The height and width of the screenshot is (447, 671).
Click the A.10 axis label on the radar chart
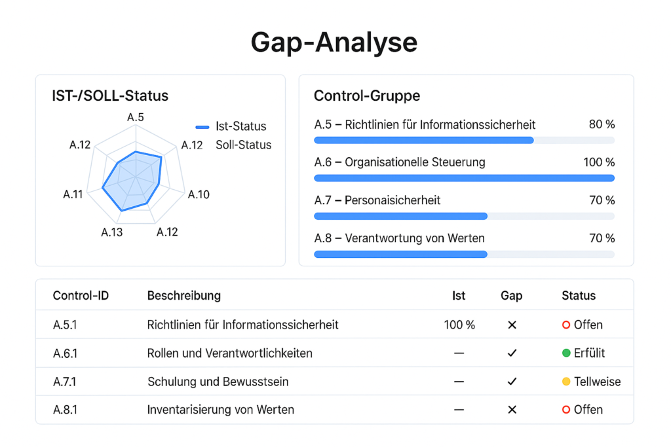point(199,194)
